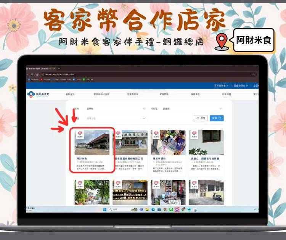Go to the 優惠專區 menu item
This screenshot has height=240, width=286.
[x=195, y=94]
